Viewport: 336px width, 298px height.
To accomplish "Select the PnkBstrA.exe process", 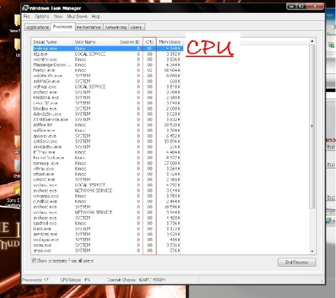I will click(x=107, y=98).
